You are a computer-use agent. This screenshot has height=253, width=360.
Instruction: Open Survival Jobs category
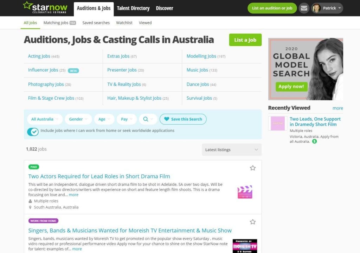coord(199,98)
